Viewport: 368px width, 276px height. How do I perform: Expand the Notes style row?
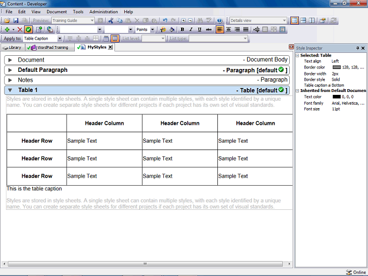10,80
